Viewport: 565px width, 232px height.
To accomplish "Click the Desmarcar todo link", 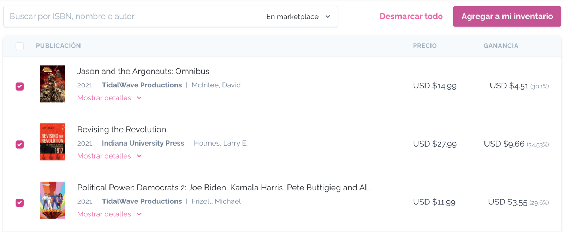I will point(411,16).
